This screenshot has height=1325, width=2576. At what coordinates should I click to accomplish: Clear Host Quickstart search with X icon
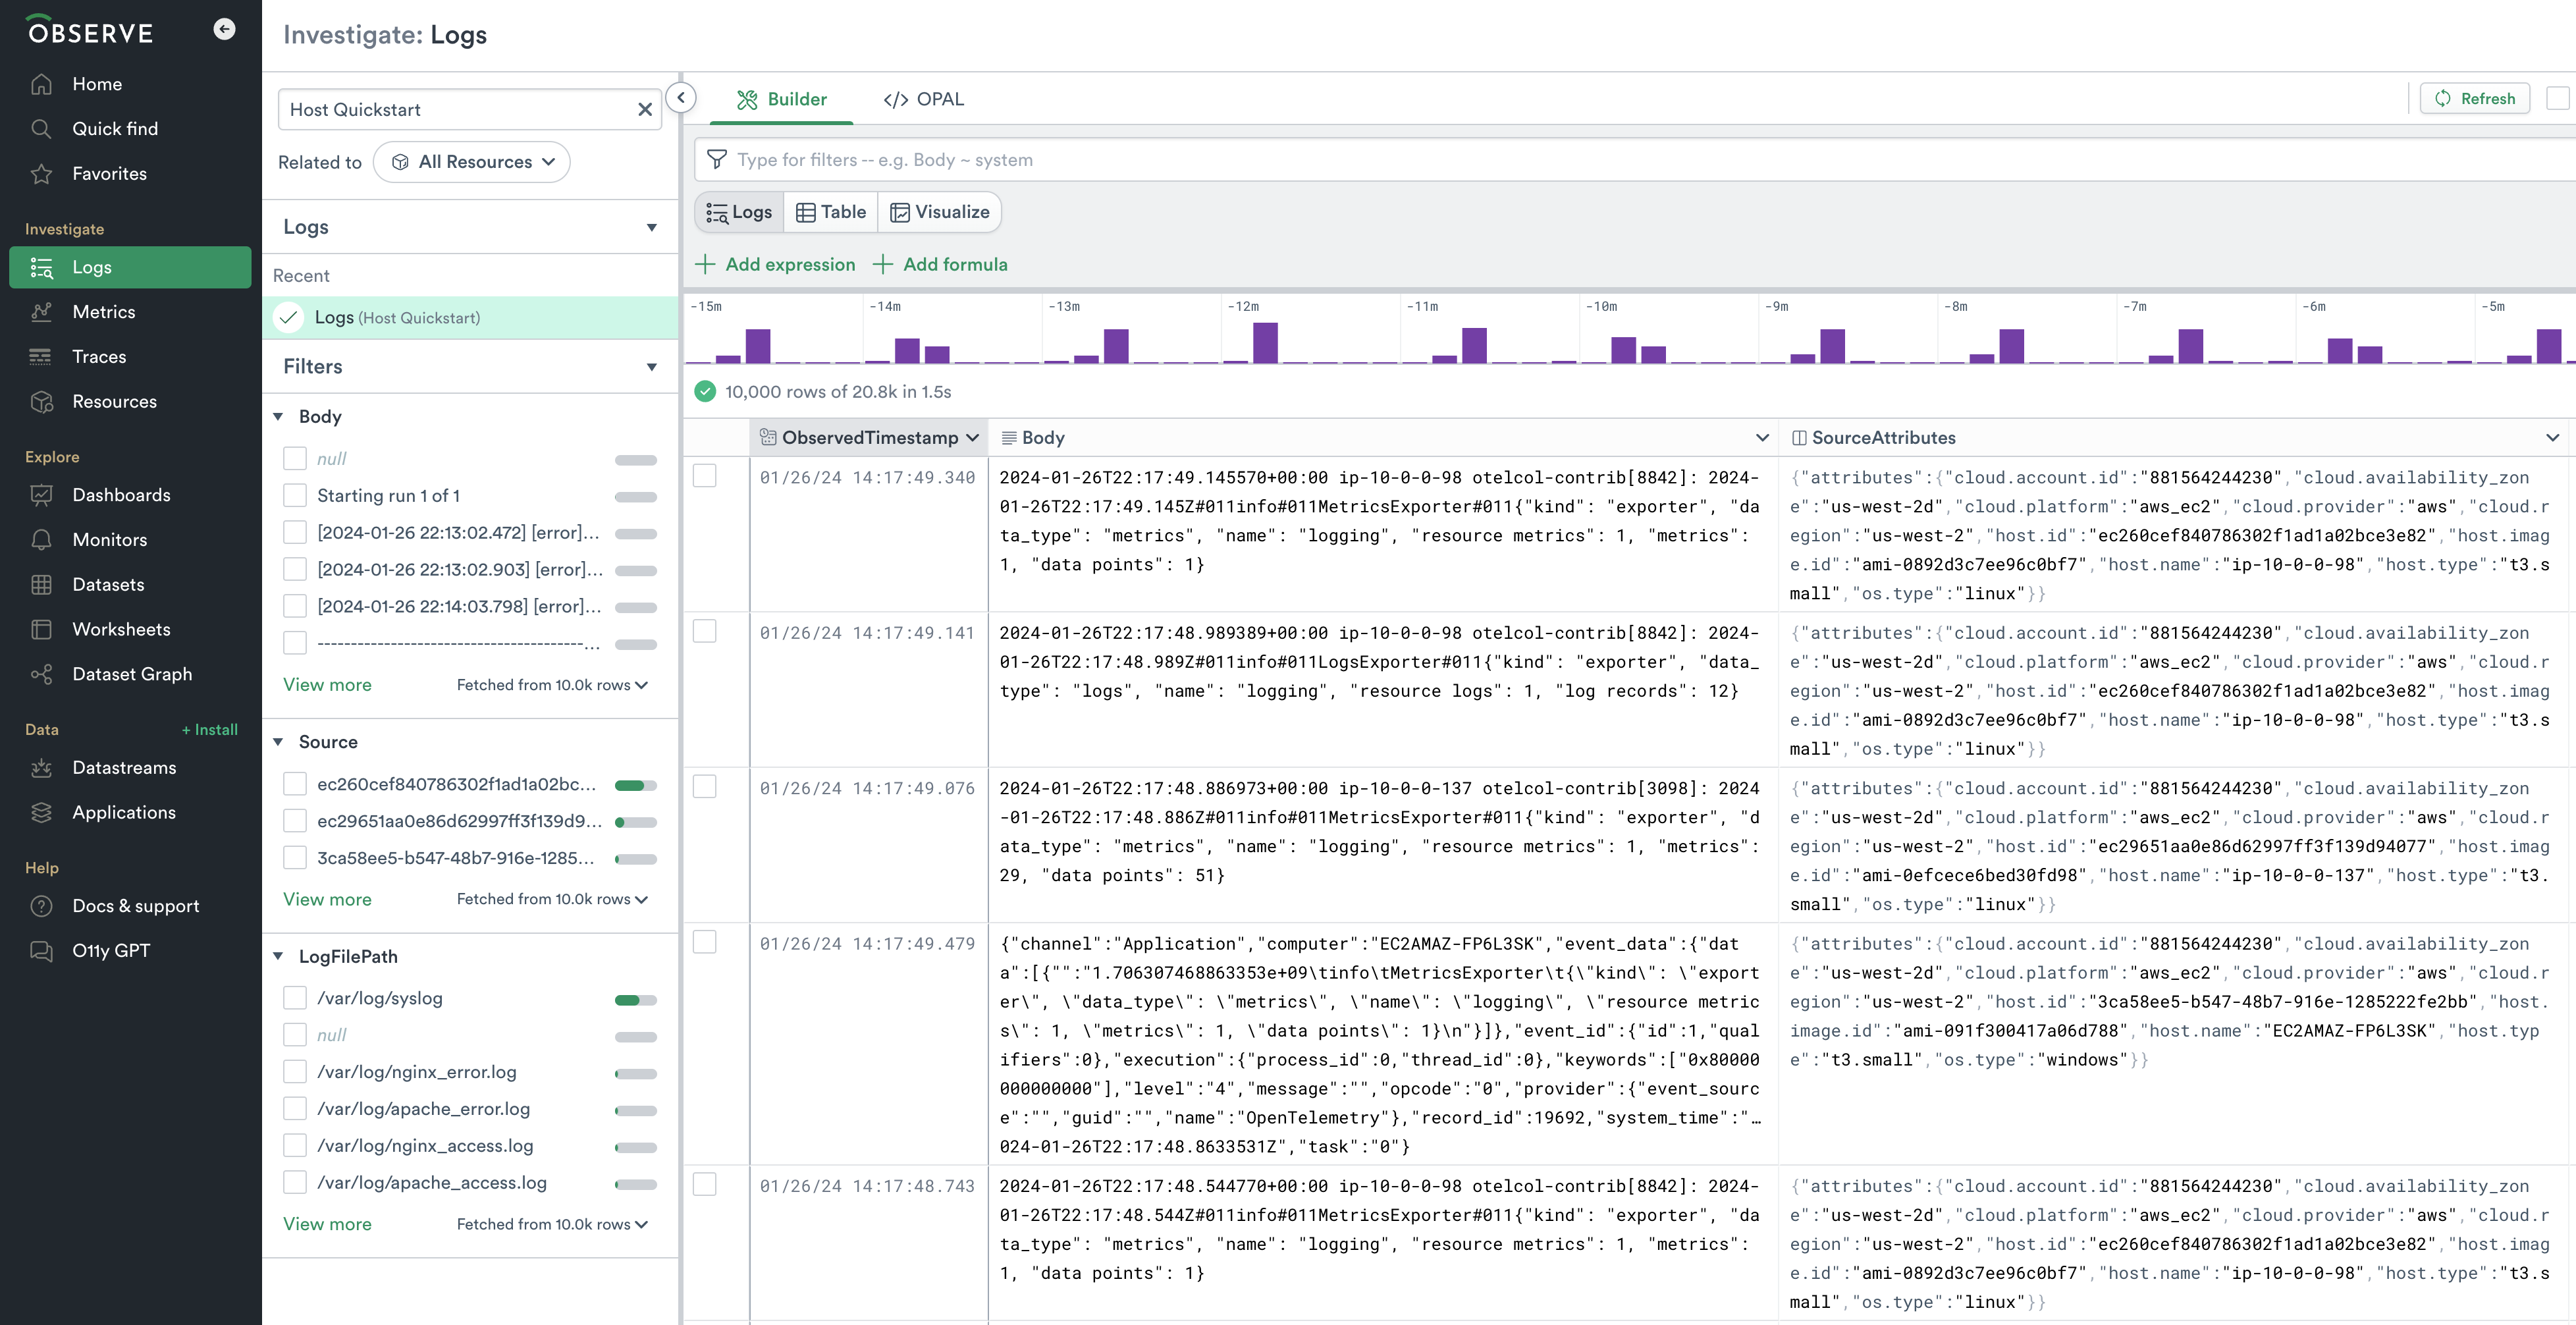coord(645,110)
